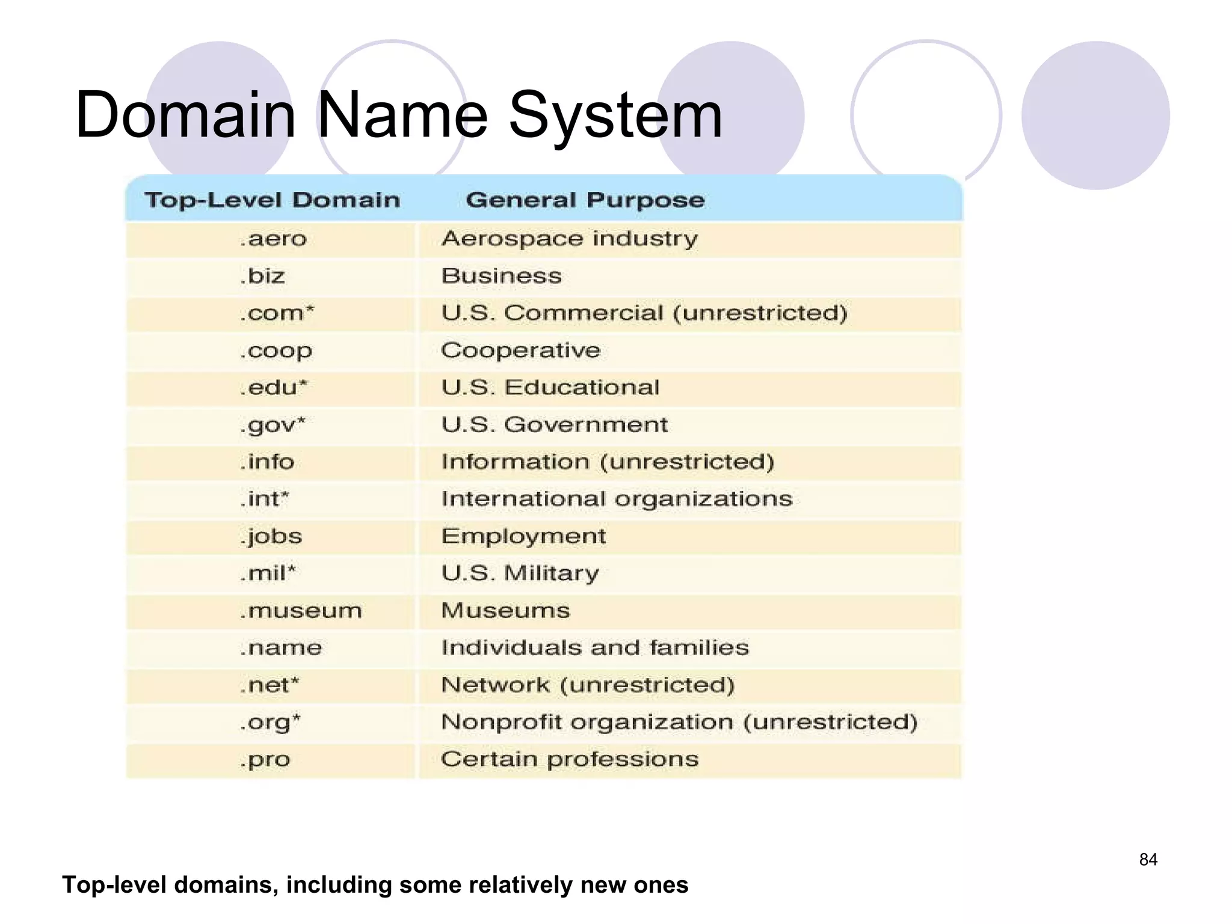Click the '.gov*' domain cell
The width and height of the screenshot is (1232, 924).
(x=271, y=426)
